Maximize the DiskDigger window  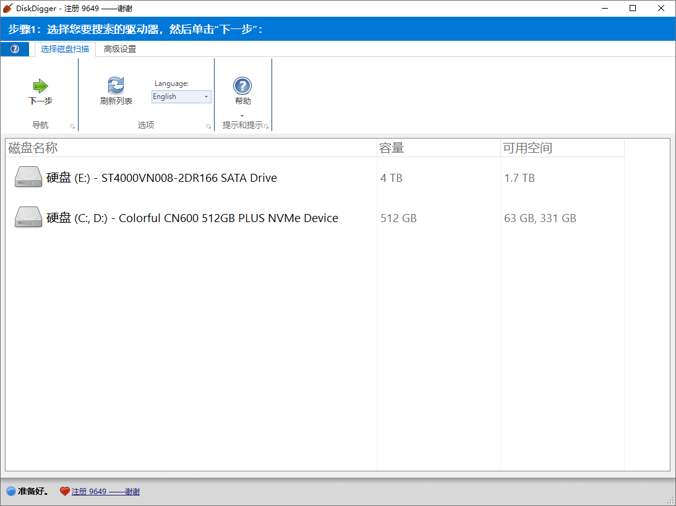(633, 8)
